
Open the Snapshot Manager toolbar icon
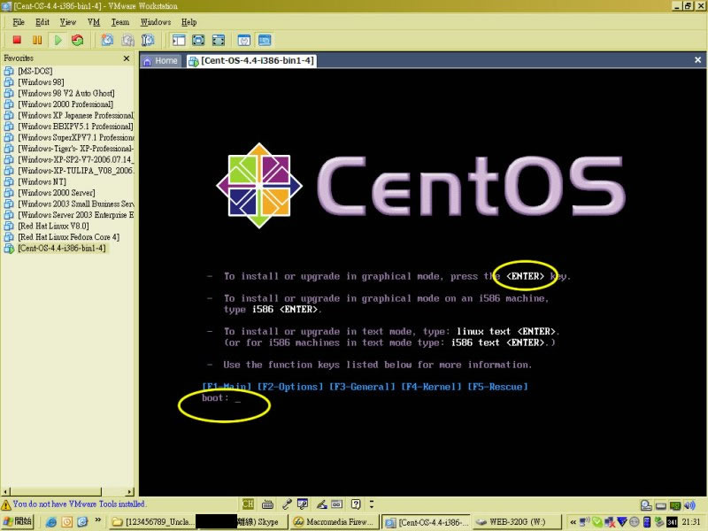[148, 40]
